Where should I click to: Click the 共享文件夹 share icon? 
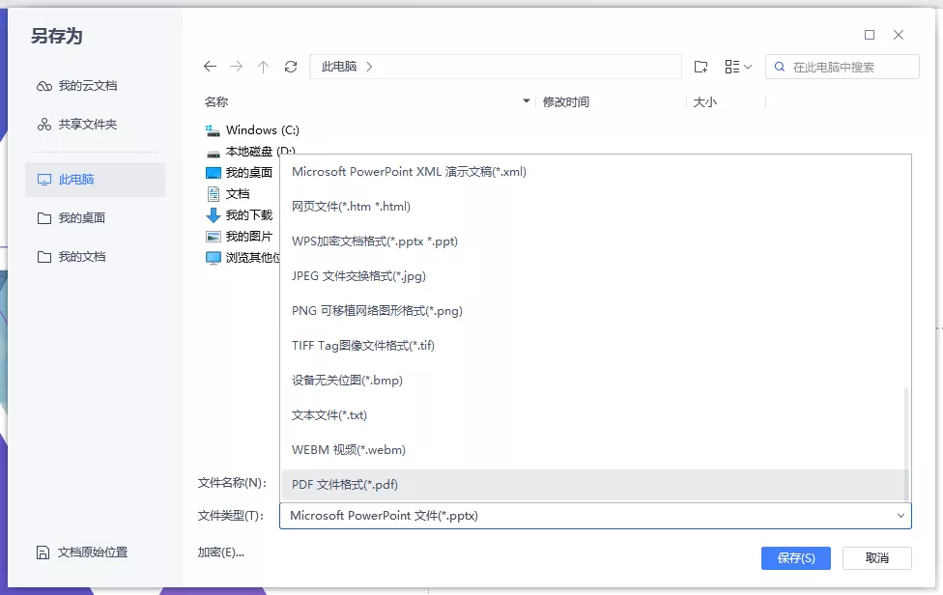43,125
